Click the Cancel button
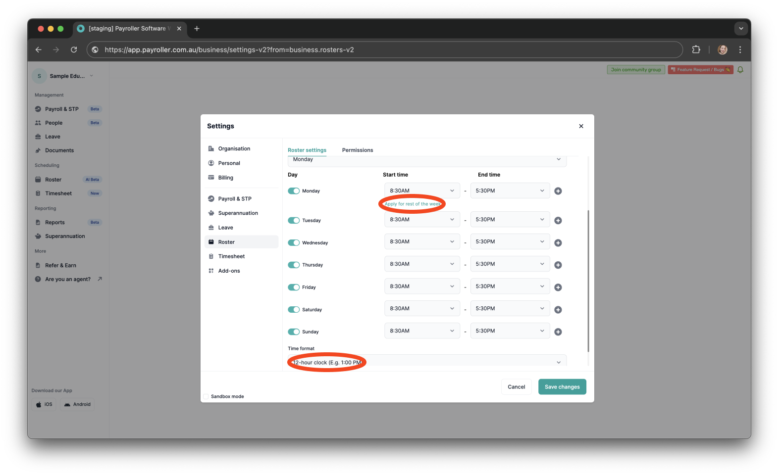Screen dimensions: 779x475 click(x=517, y=387)
